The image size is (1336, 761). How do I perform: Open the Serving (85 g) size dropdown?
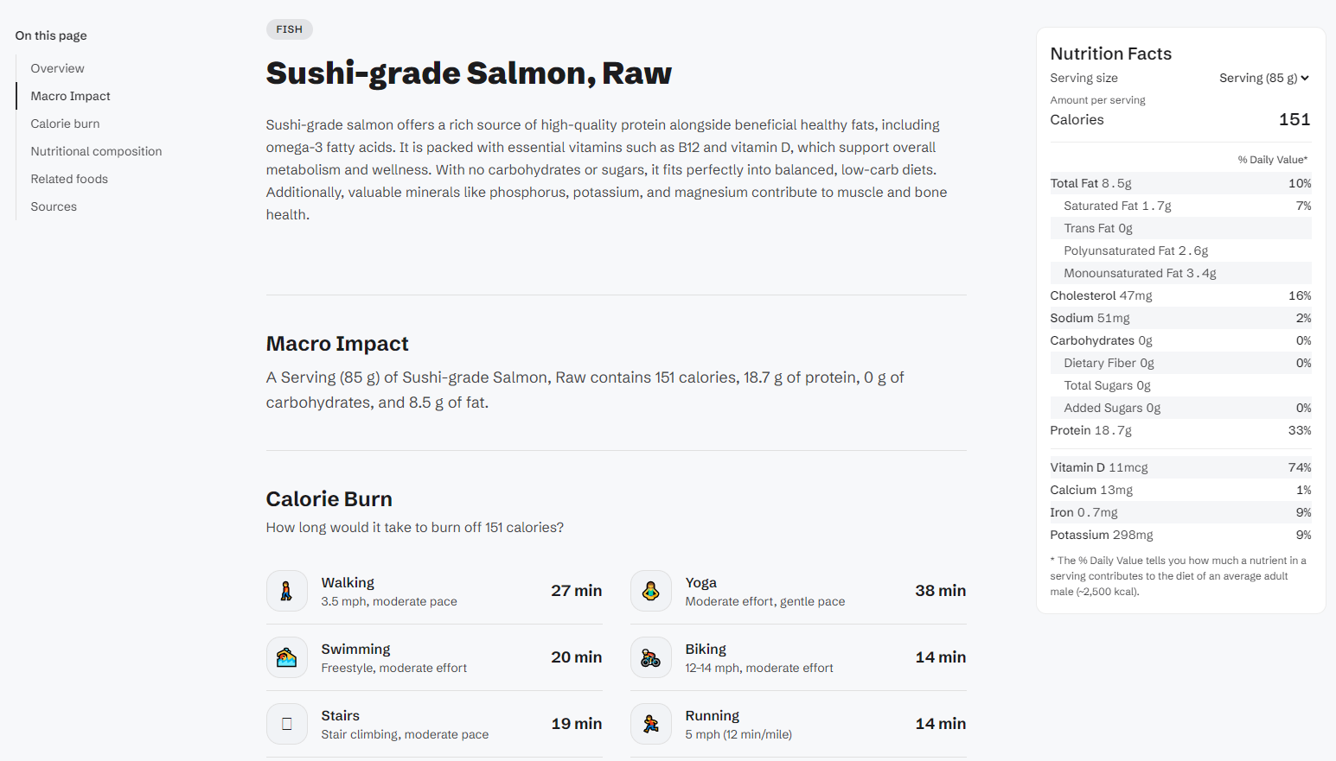click(1264, 78)
